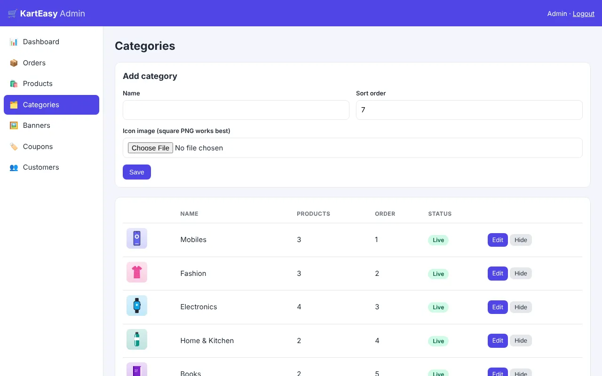Click the Mobiles category phone icon

pos(137,238)
